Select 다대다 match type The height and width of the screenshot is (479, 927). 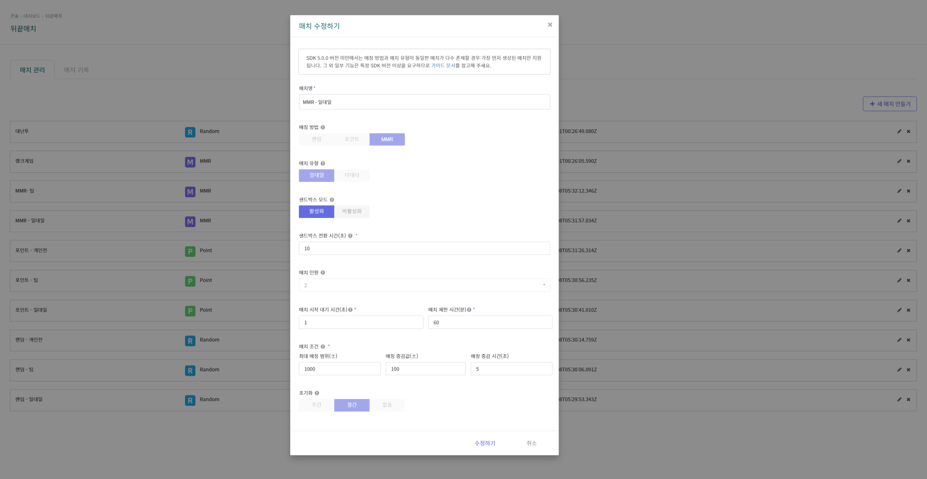coord(351,176)
